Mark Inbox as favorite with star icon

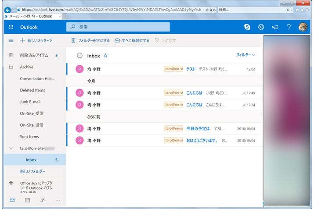105,56
